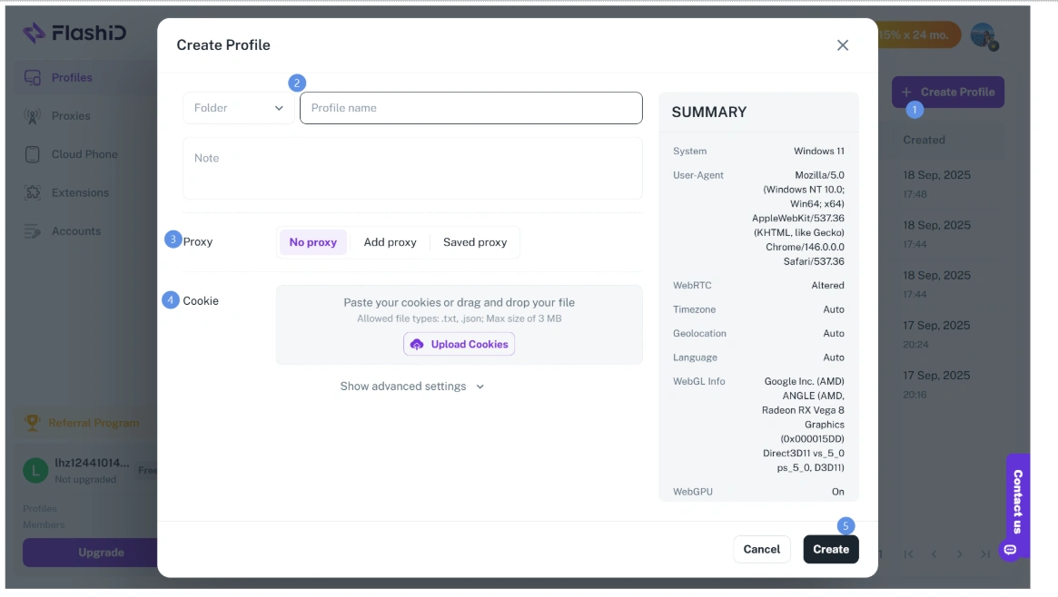Expand Show advanced settings
This screenshot has height=597, width=1058.
point(412,387)
